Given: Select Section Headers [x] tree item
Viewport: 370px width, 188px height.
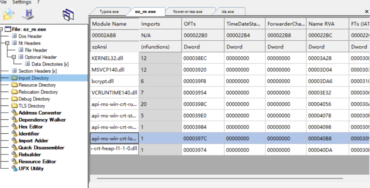Looking at the screenshot, I should [37, 71].
